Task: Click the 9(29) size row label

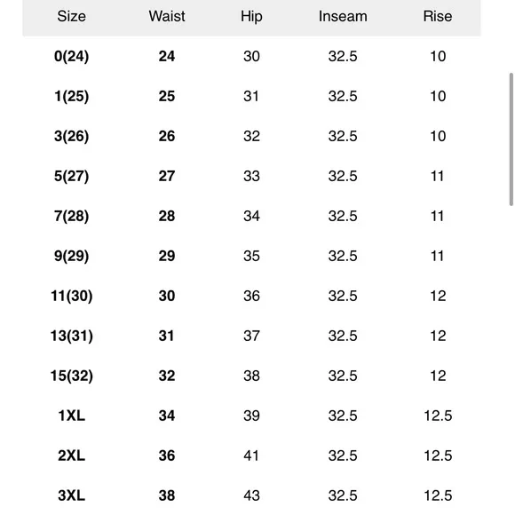Action: pos(72,257)
